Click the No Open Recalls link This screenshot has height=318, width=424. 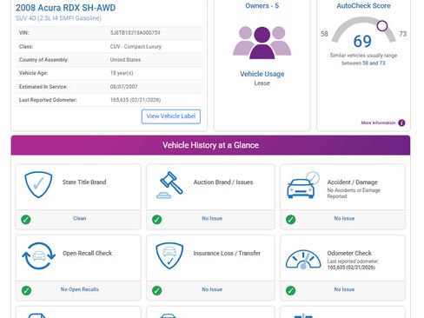(80, 289)
